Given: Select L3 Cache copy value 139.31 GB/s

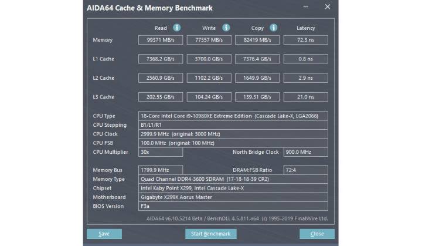Looking at the screenshot, I should (x=257, y=97).
